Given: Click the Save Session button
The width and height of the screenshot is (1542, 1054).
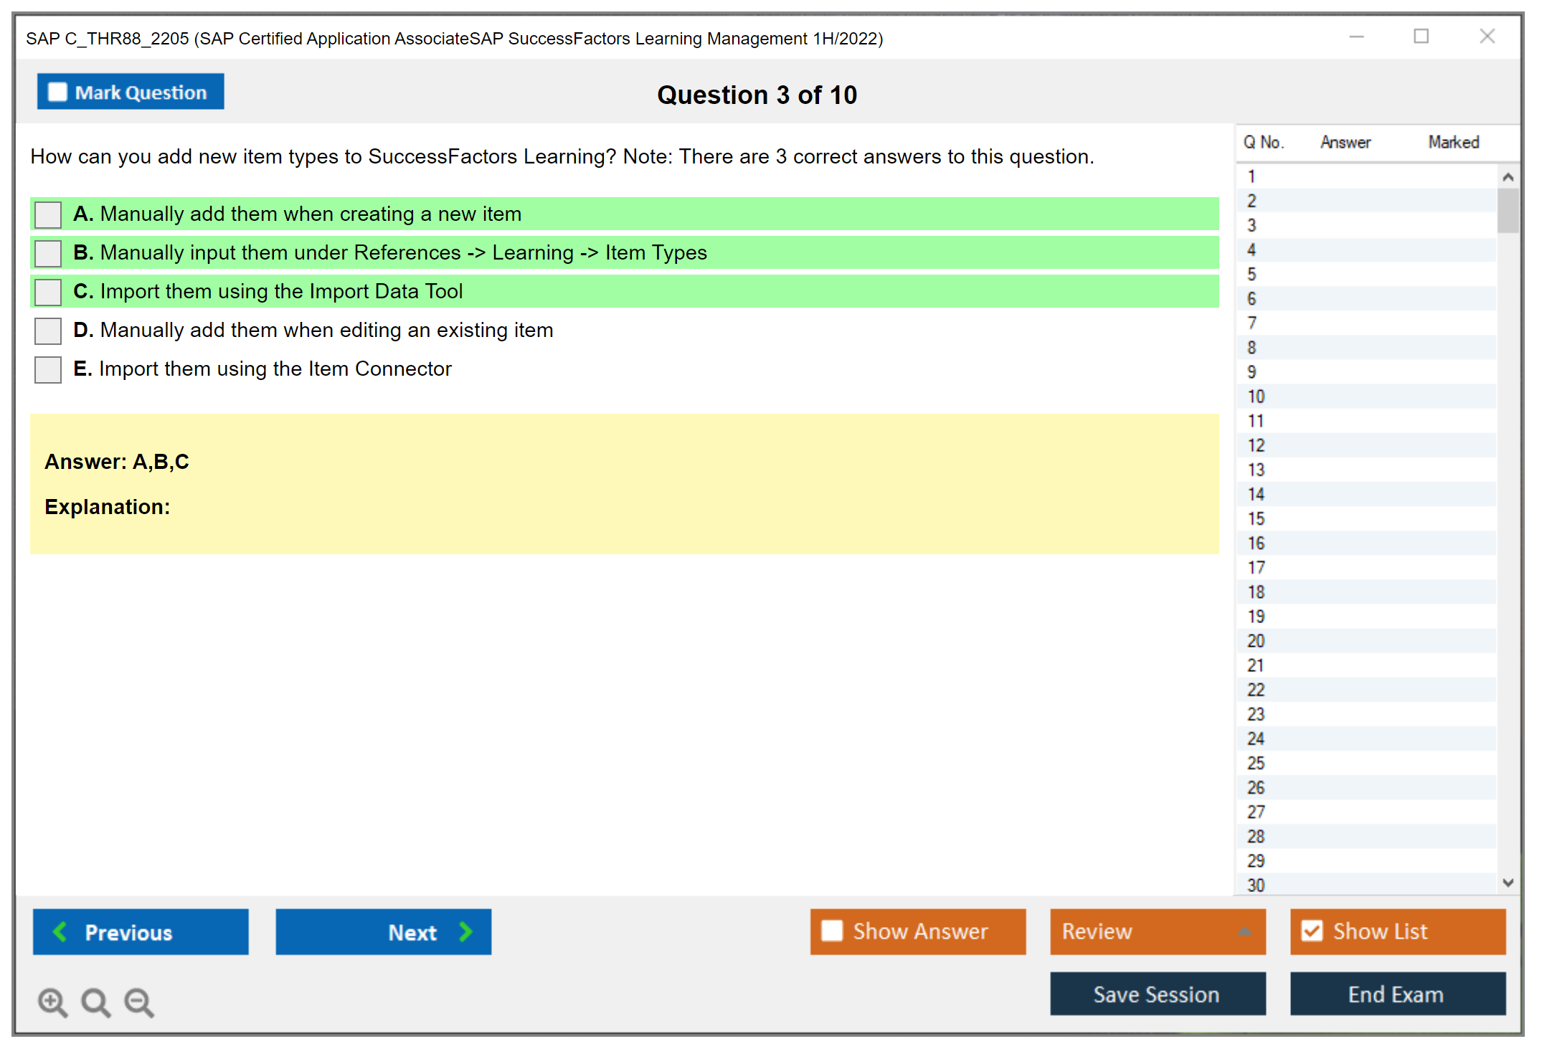Looking at the screenshot, I should [1157, 994].
